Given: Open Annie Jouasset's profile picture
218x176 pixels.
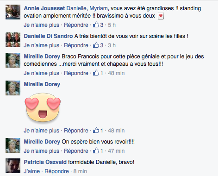Looking at the screenshot, I should (x=13, y=12).
